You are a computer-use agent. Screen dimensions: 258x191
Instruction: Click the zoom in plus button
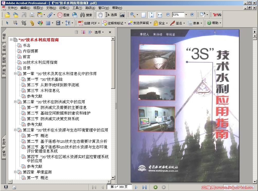click(x=192, y=15)
